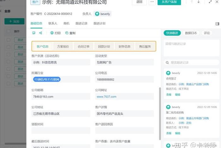Click the 从客户添加 button
221x148 pixels.
(169, 2)
